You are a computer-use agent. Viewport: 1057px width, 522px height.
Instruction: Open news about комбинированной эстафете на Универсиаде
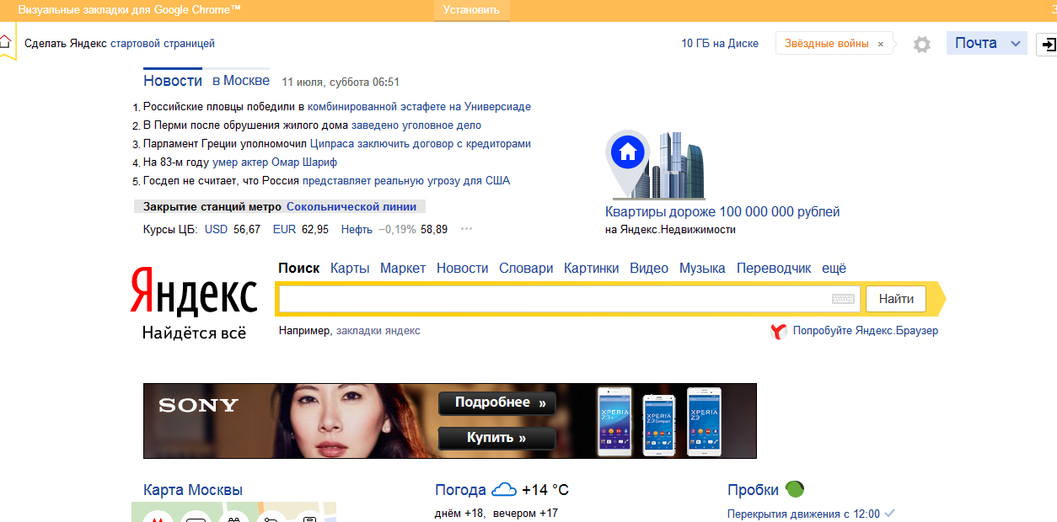pos(419,107)
